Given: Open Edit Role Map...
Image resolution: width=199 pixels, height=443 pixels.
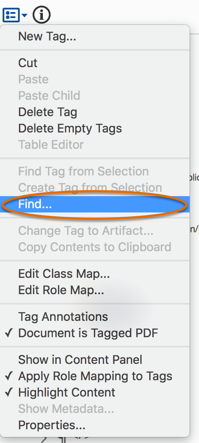Looking at the screenshot, I should click(x=95, y=290).
